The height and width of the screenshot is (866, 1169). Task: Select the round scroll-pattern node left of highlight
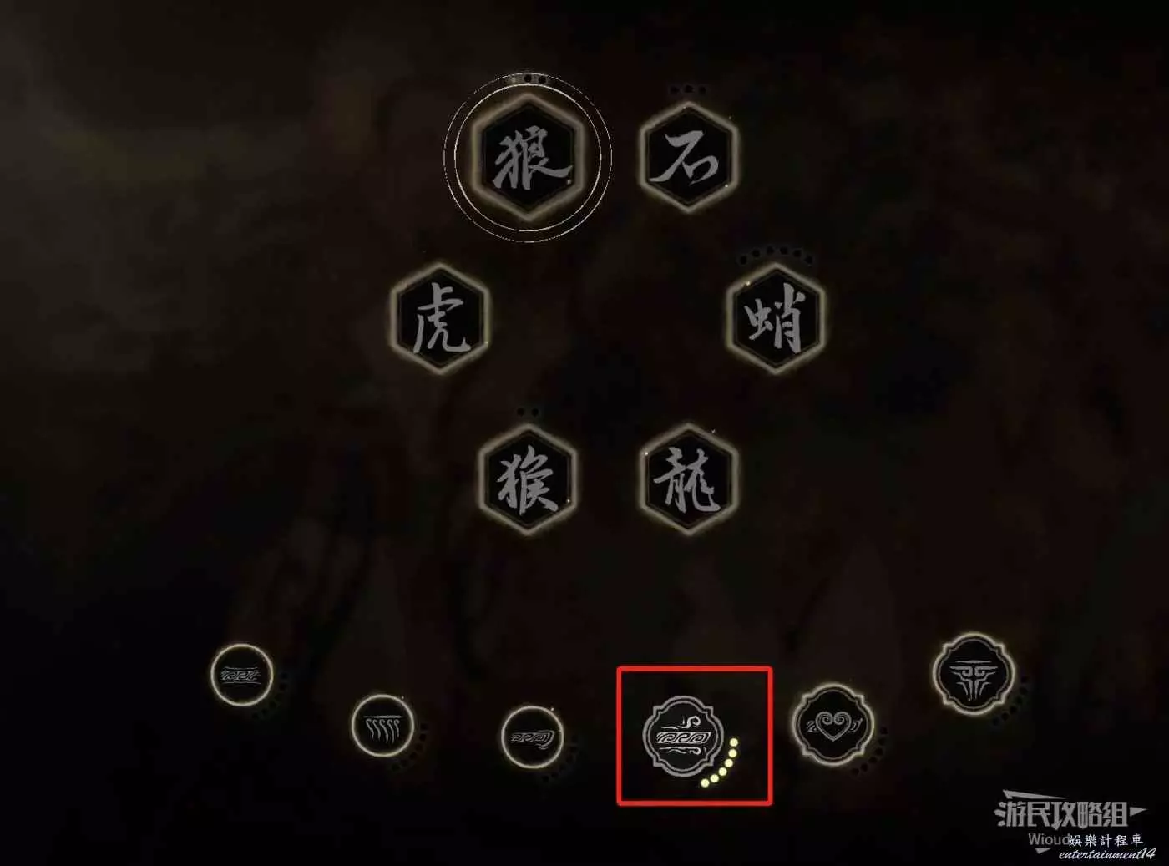532,738
